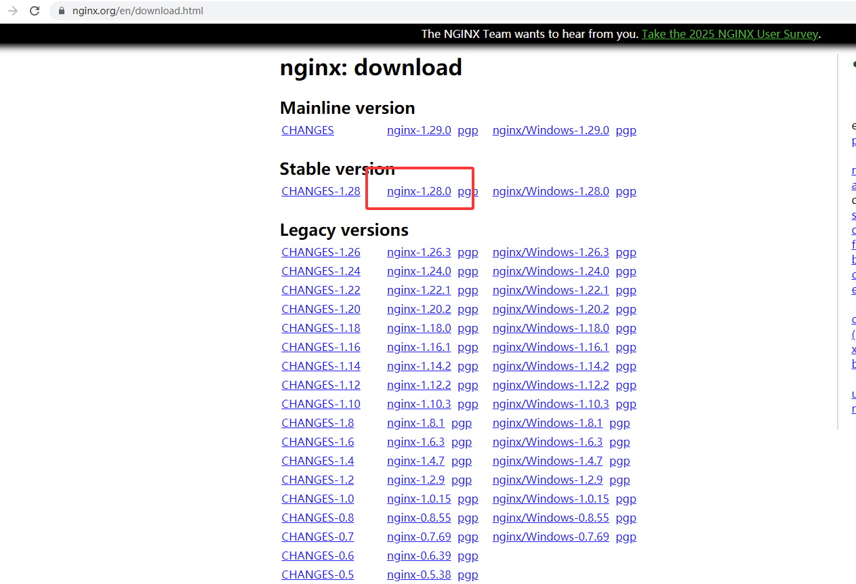Open pgp link next to nginx/Windows-1.16.1

click(x=626, y=347)
